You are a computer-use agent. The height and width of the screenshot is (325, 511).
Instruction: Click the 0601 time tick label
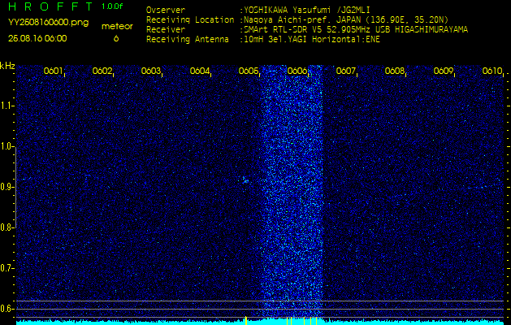pyautogui.click(x=53, y=71)
